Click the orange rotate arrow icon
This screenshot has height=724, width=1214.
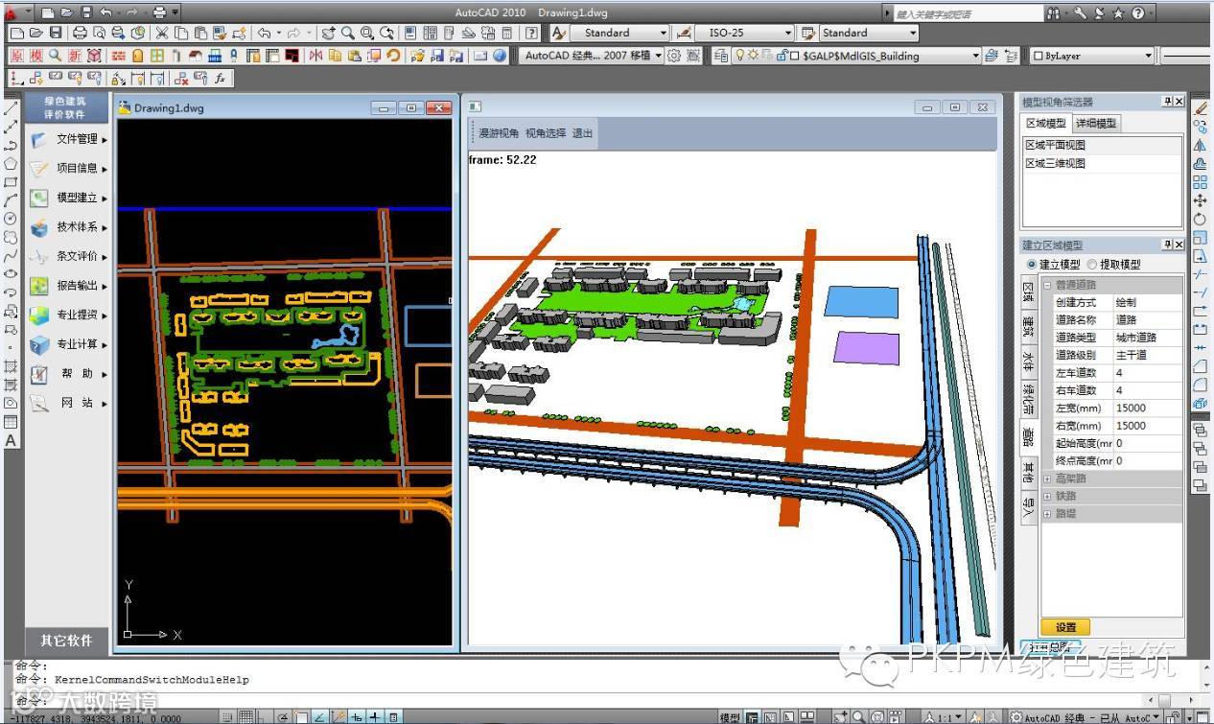(393, 56)
